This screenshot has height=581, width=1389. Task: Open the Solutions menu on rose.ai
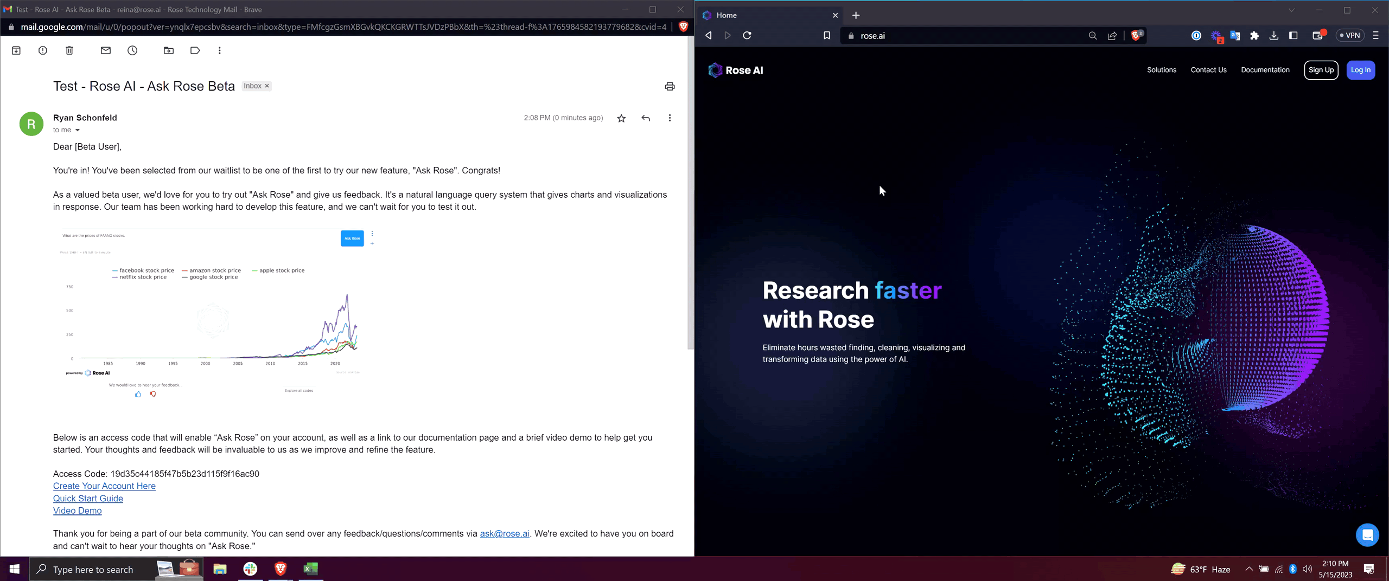[1162, 70]
